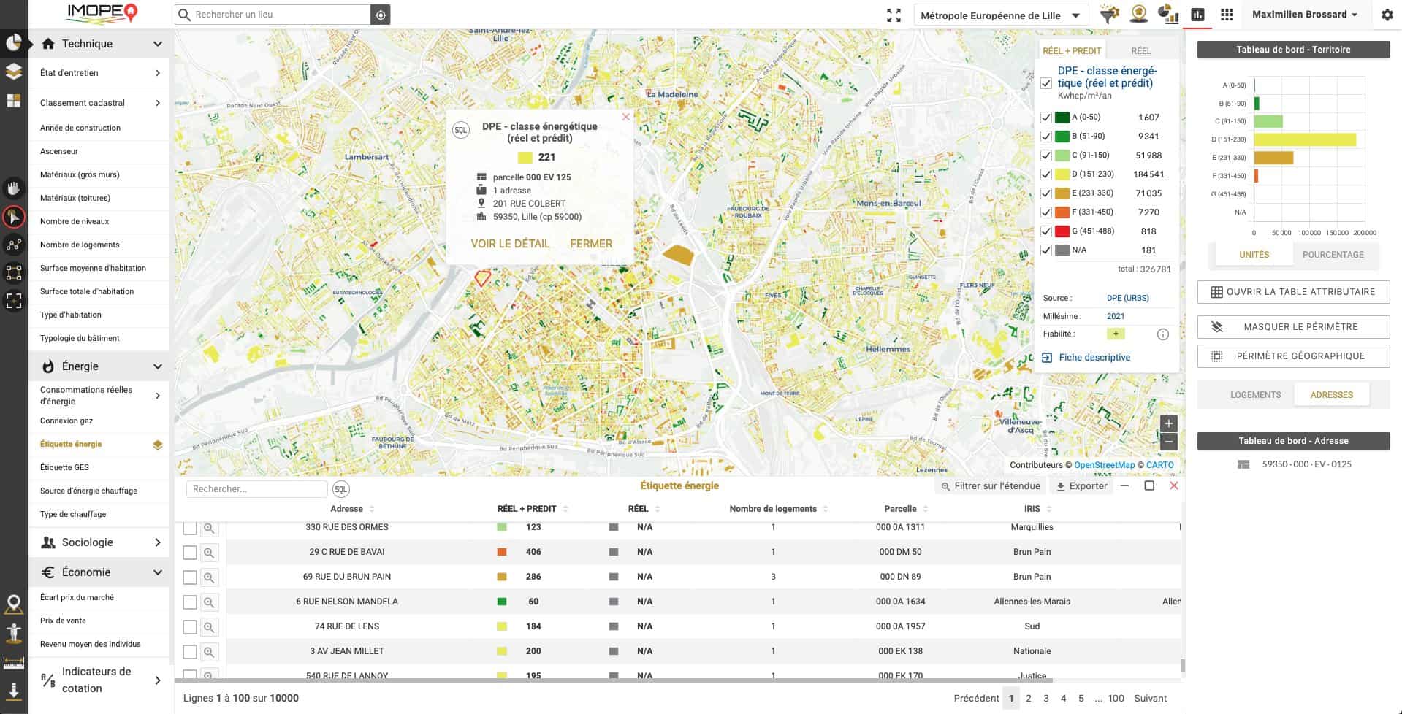Click the download icon in left sidebar
Screen dimensions: 1402x714
[14, 691]
